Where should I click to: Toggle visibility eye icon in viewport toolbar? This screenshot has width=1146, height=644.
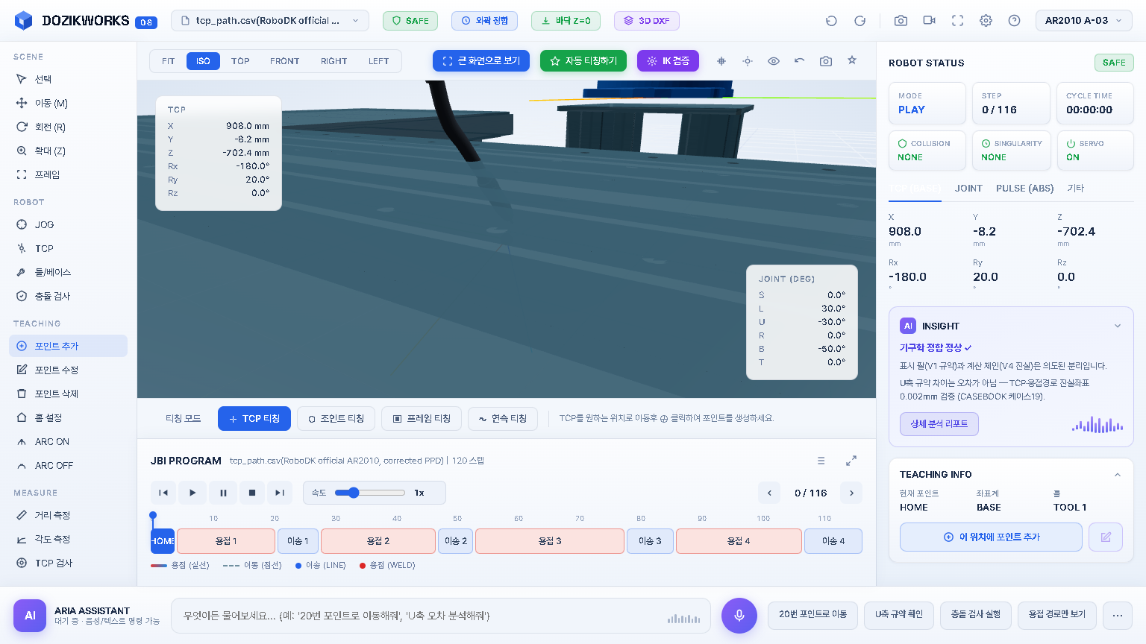coord(774,61)
